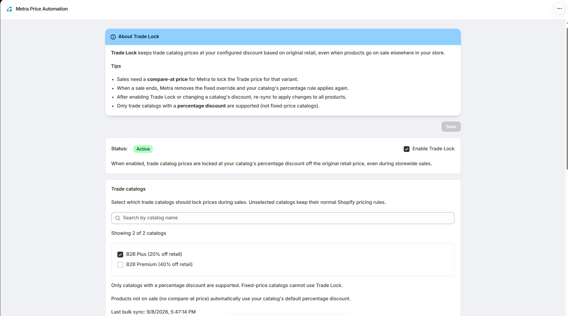Click the re-sync after enabling tip line
The image size is (568, 316).
tap(232, 97)
